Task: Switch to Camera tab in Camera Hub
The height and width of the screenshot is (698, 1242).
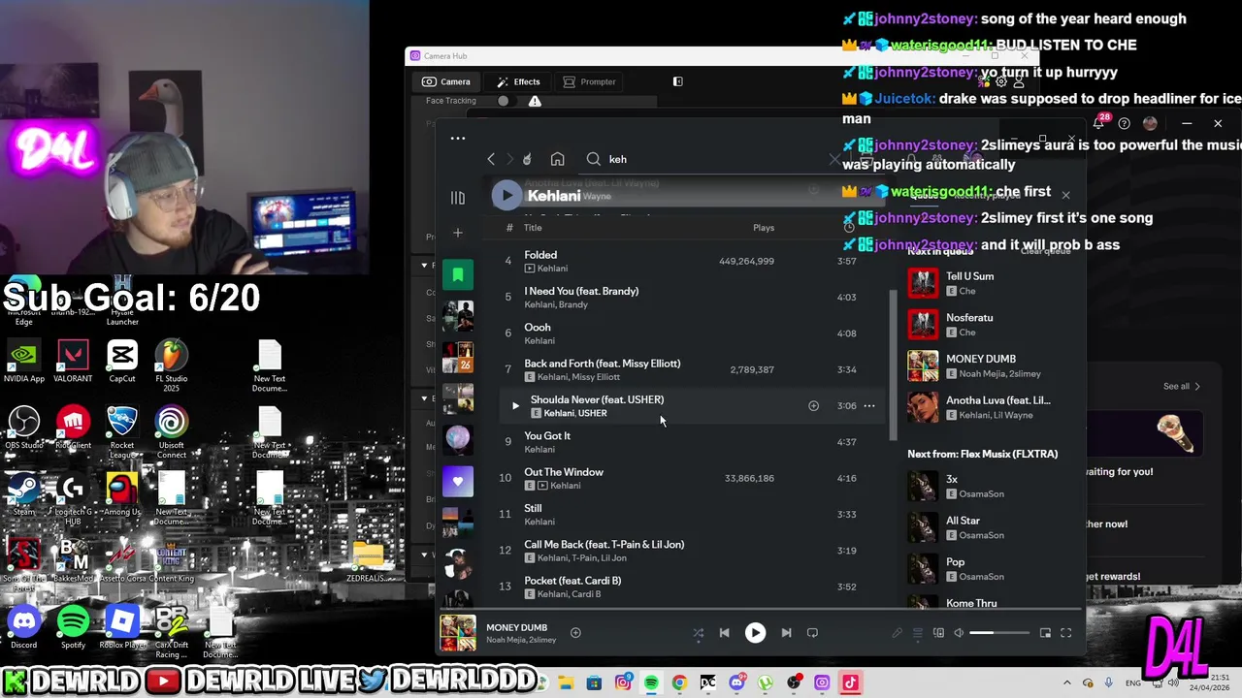Action: click(446, 81)
